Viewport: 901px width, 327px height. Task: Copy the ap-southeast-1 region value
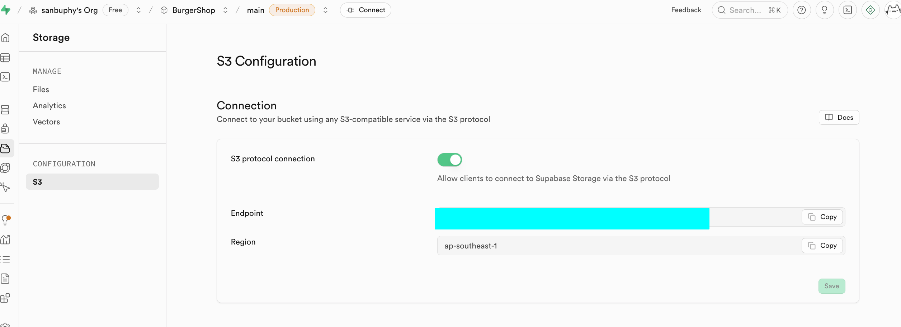[822, 246]
